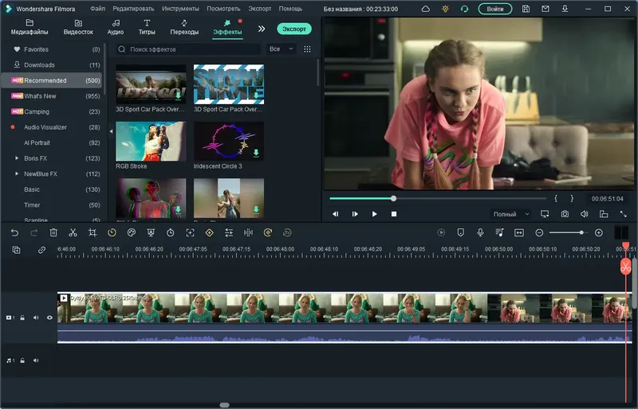Toggle the lock on video track 1
Viewport: 638px width, 409px height.
(23, 317)
